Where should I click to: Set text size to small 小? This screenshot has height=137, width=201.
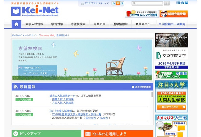(x=114, y=3)
